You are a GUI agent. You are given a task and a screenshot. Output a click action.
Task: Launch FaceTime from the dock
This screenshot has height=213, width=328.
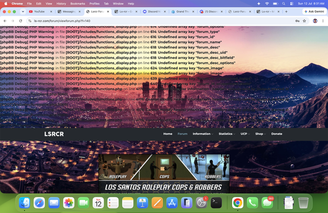[x=84, y=203]
